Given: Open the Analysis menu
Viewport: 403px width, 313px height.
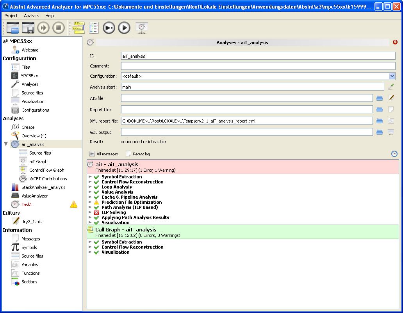Looking at the screenshot, I should click(32, 16).
